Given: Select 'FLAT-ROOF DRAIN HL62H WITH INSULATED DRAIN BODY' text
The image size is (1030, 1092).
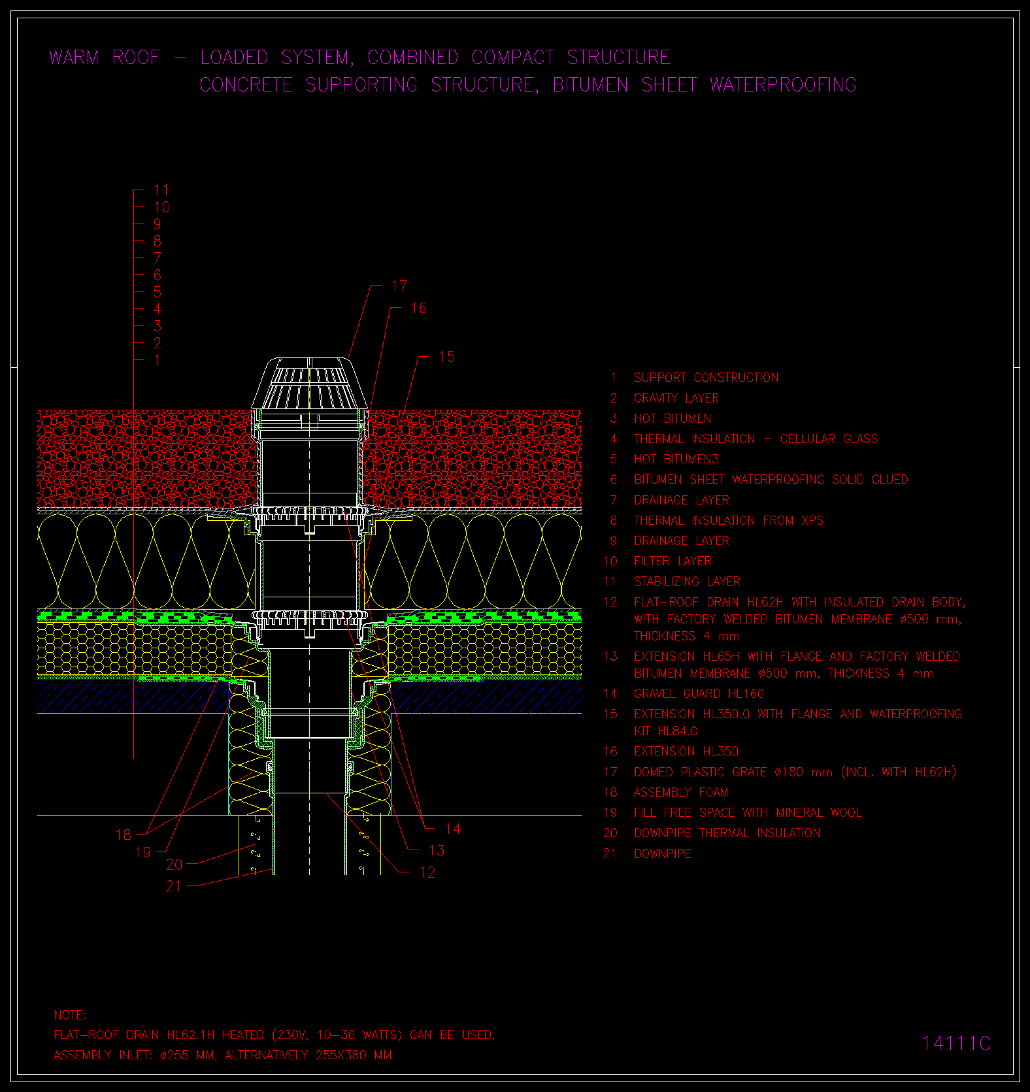Looking at the screenshot, I should pos(799,602).
